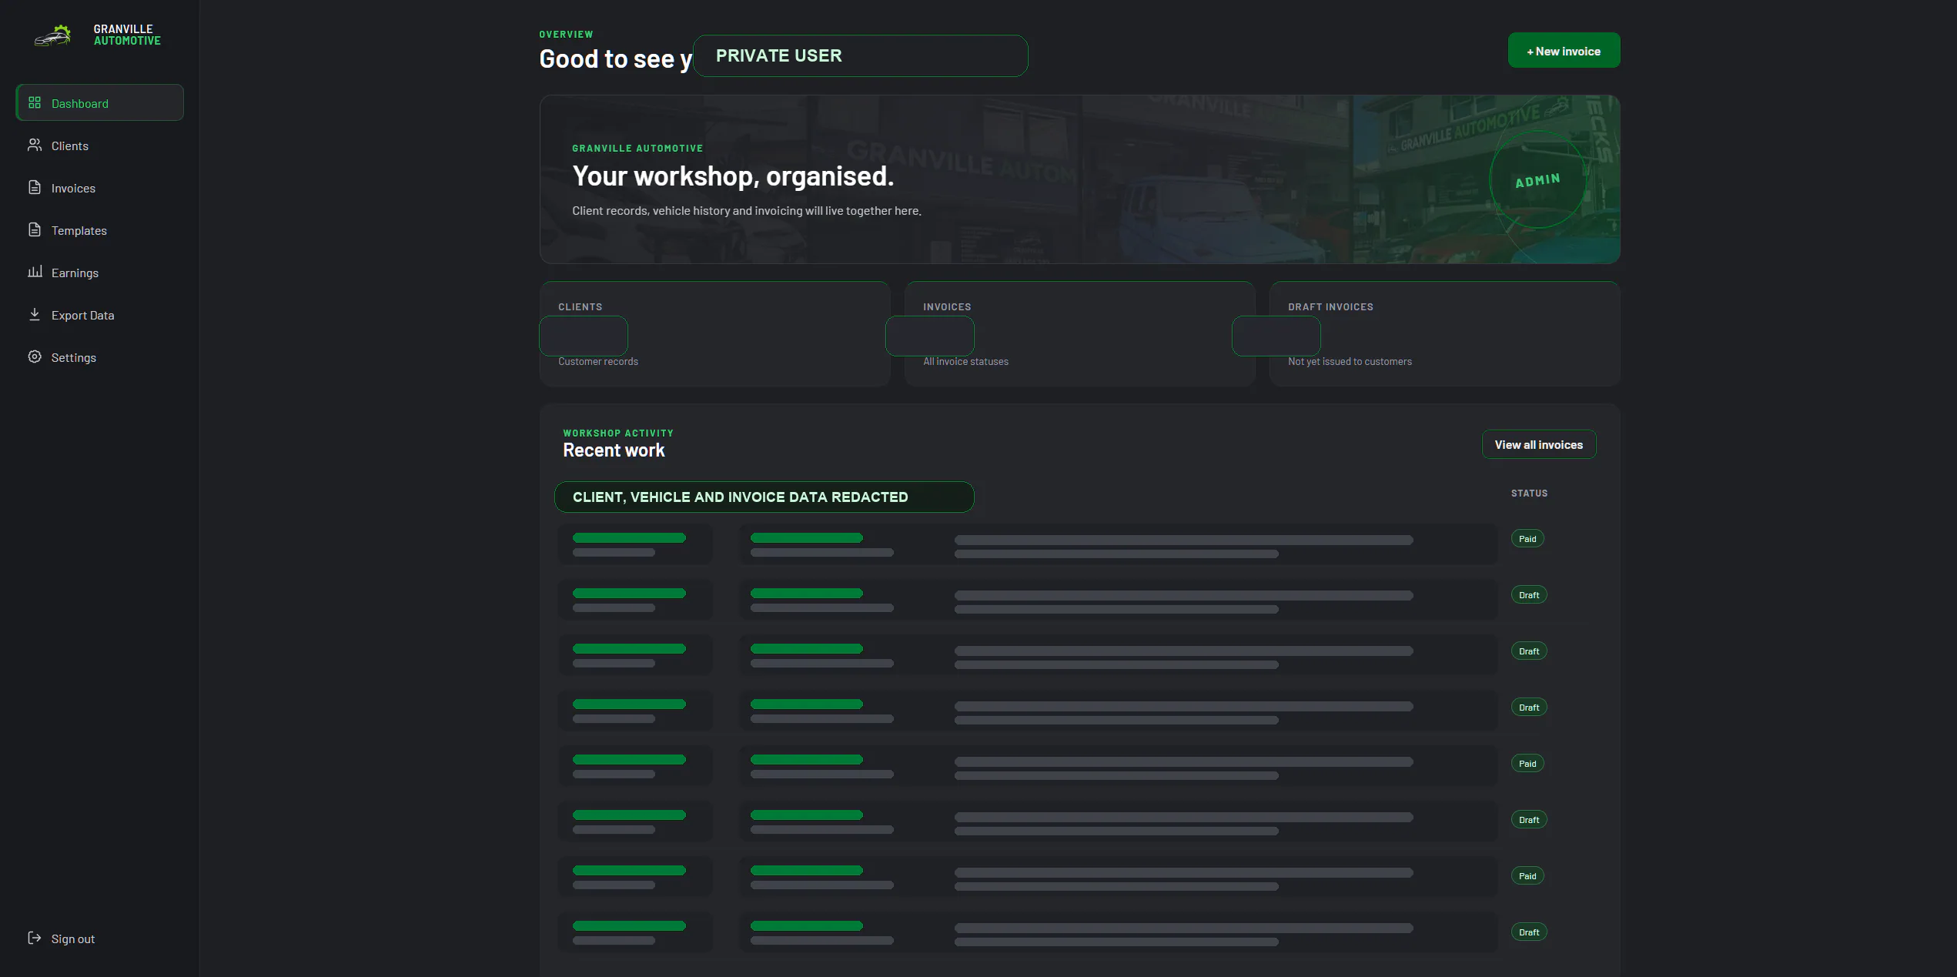Show the Earnings page
The width and height of the screenshot is (1957, 977).
[100, 273]
